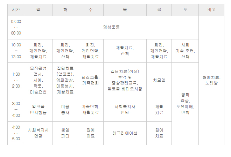Click the 목 column header
The image size is (231, 157).
point(125,10)
